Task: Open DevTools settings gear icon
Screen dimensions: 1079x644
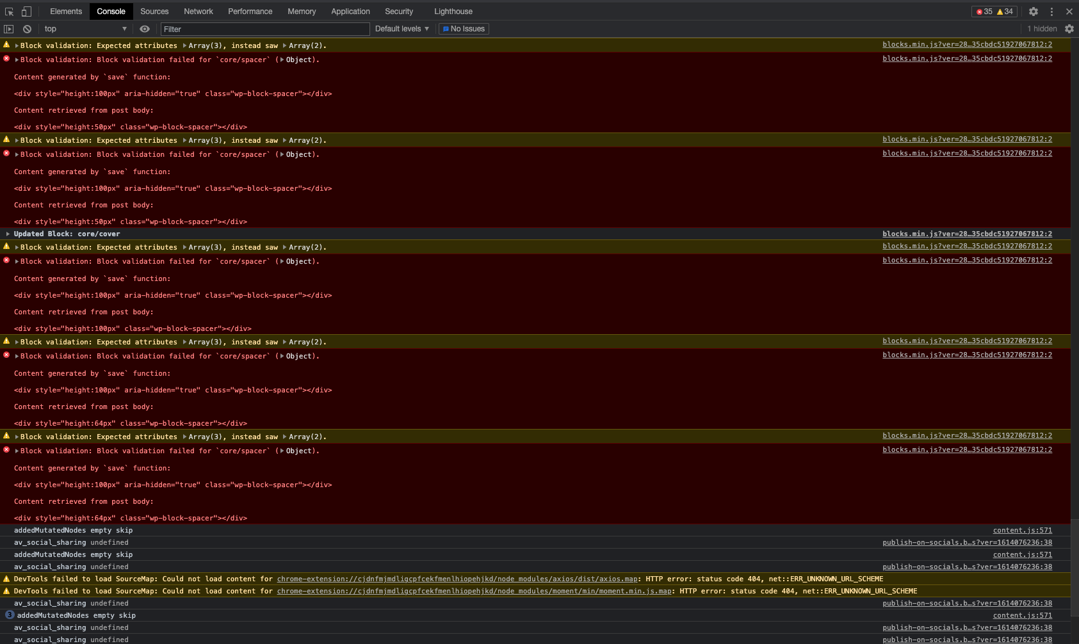Action: coord(1034,12)
